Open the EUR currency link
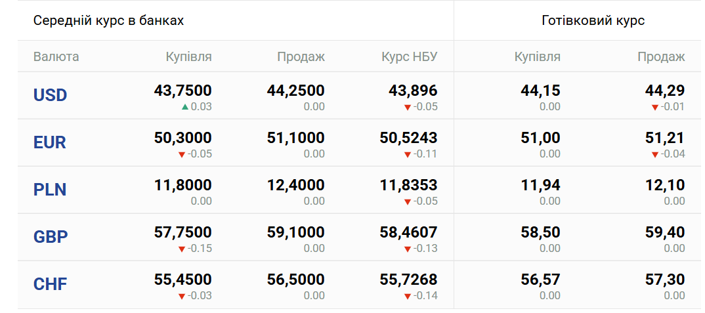Viewport: 705px width, 313px height. [50, 142]
